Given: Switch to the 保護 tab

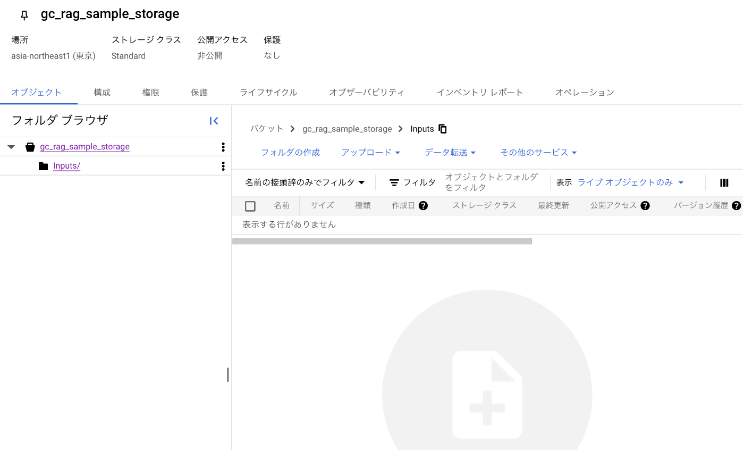Looking at the screenshot, I should (199, 93).
